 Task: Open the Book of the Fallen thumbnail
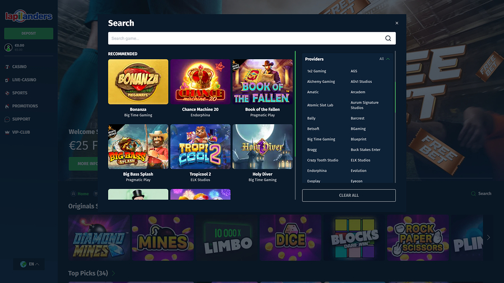[263, 82]
